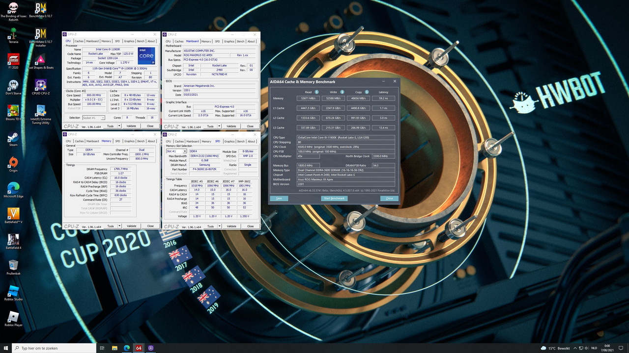Select Graphics tab in Mainboard window
629x353 pixels.
(x=229, y=41)
